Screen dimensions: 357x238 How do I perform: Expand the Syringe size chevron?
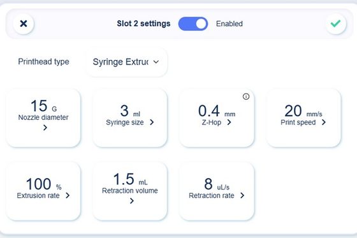152,123
